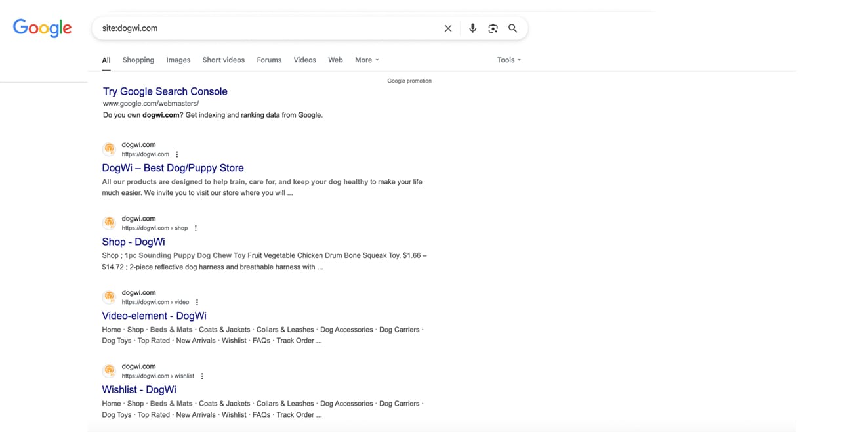
Task: Click the Google promotion label
Action: pyautogui.click(x=409, y=81)
